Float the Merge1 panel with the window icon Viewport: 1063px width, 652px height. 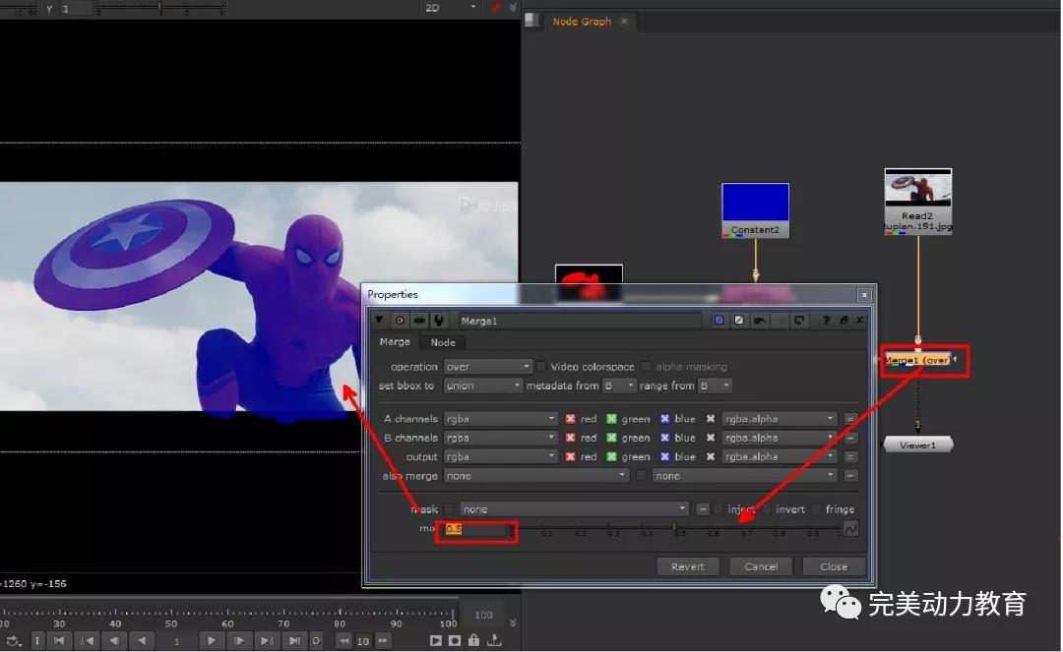pos(844,321)
